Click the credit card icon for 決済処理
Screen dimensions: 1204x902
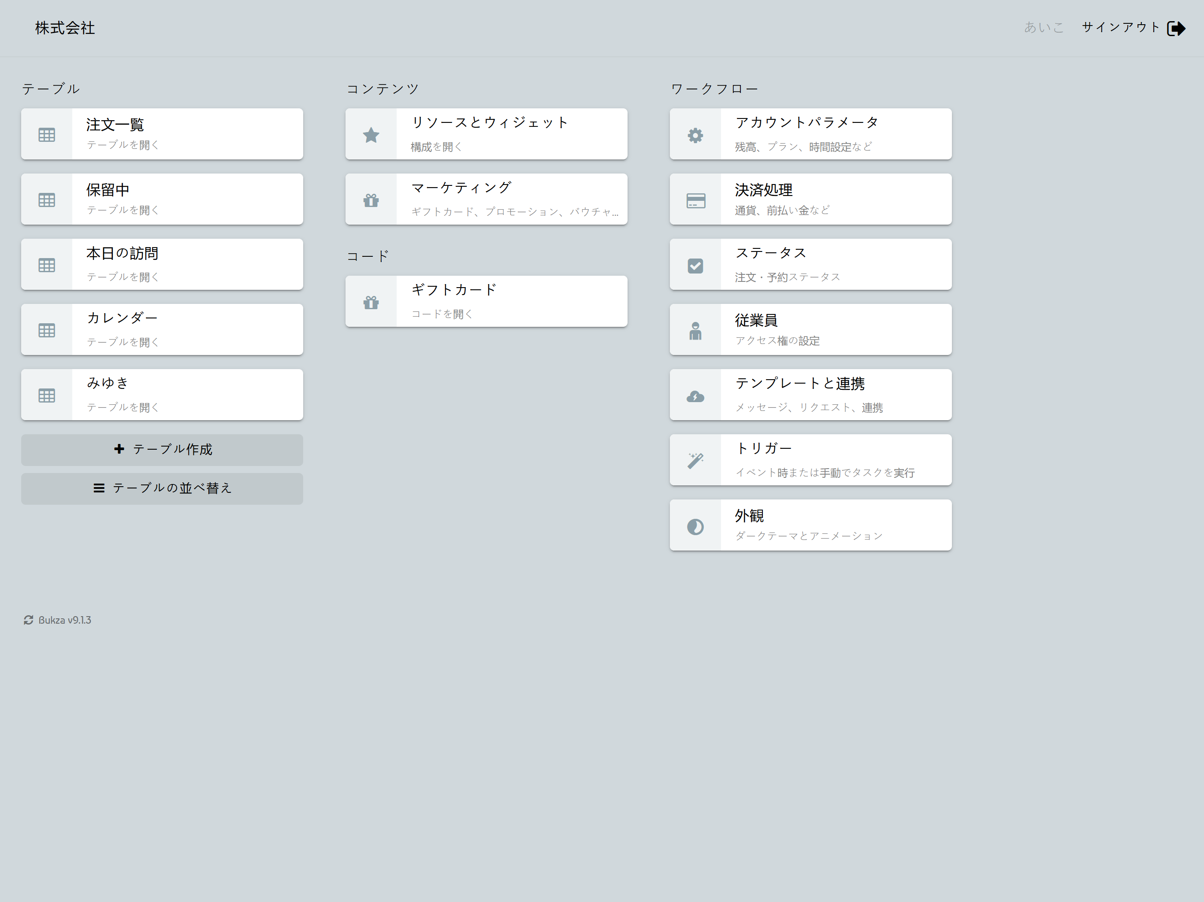695,200
